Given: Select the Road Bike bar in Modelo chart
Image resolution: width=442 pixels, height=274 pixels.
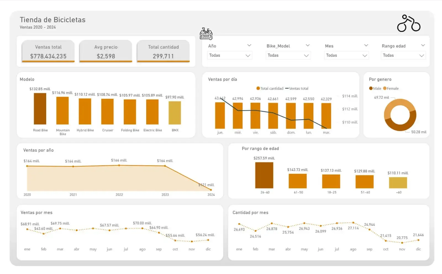Looking at the screenshot, I should click(40, 110).
